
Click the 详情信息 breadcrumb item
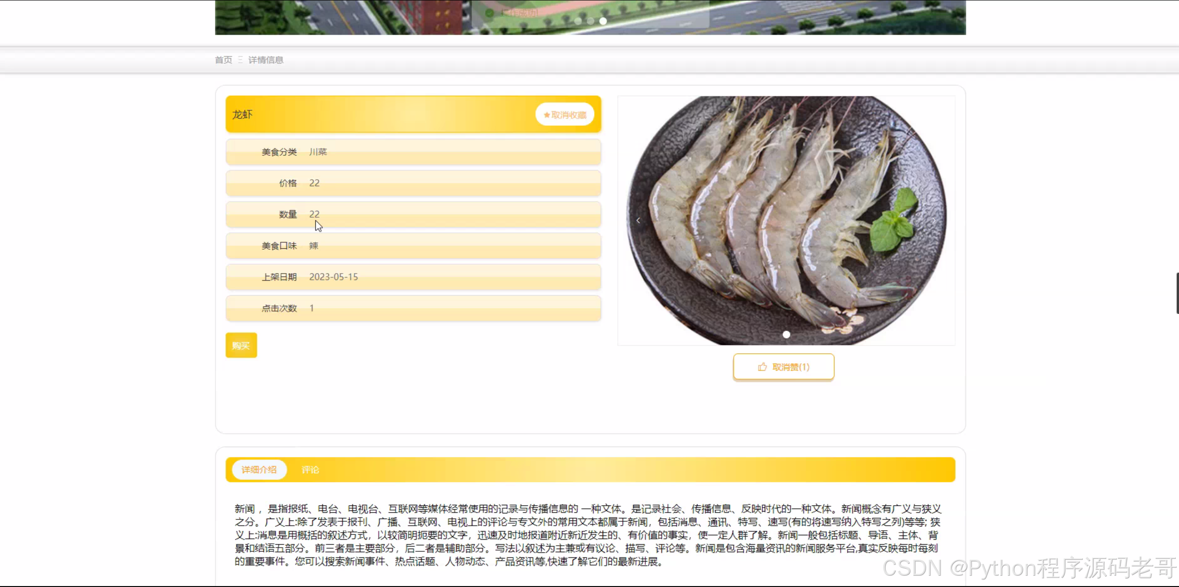[x=266, y=60]
